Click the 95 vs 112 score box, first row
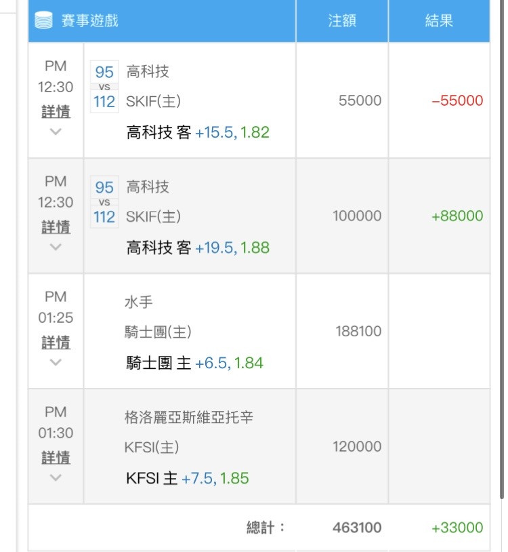This screenshot has height=552, width=508. tap(104, 87)
